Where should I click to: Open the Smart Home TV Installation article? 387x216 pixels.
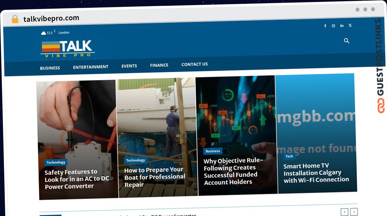point(316,173)
